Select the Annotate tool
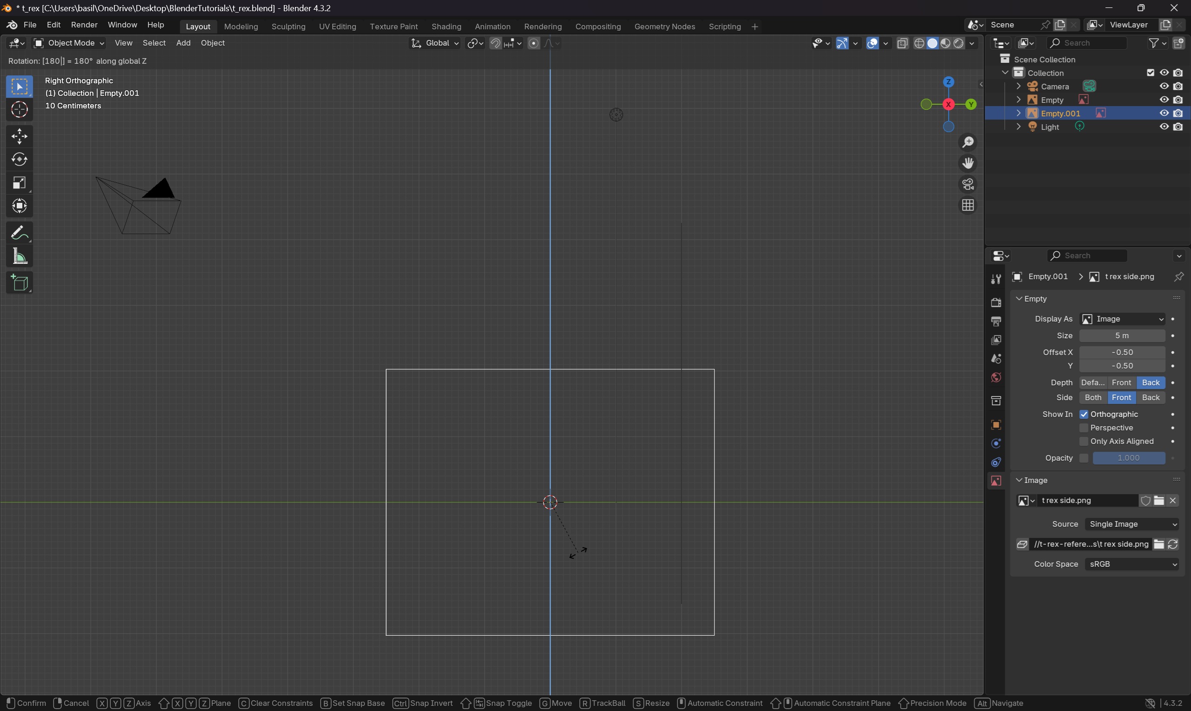This screenshot has width=1191, height=711. pos(19,233)
